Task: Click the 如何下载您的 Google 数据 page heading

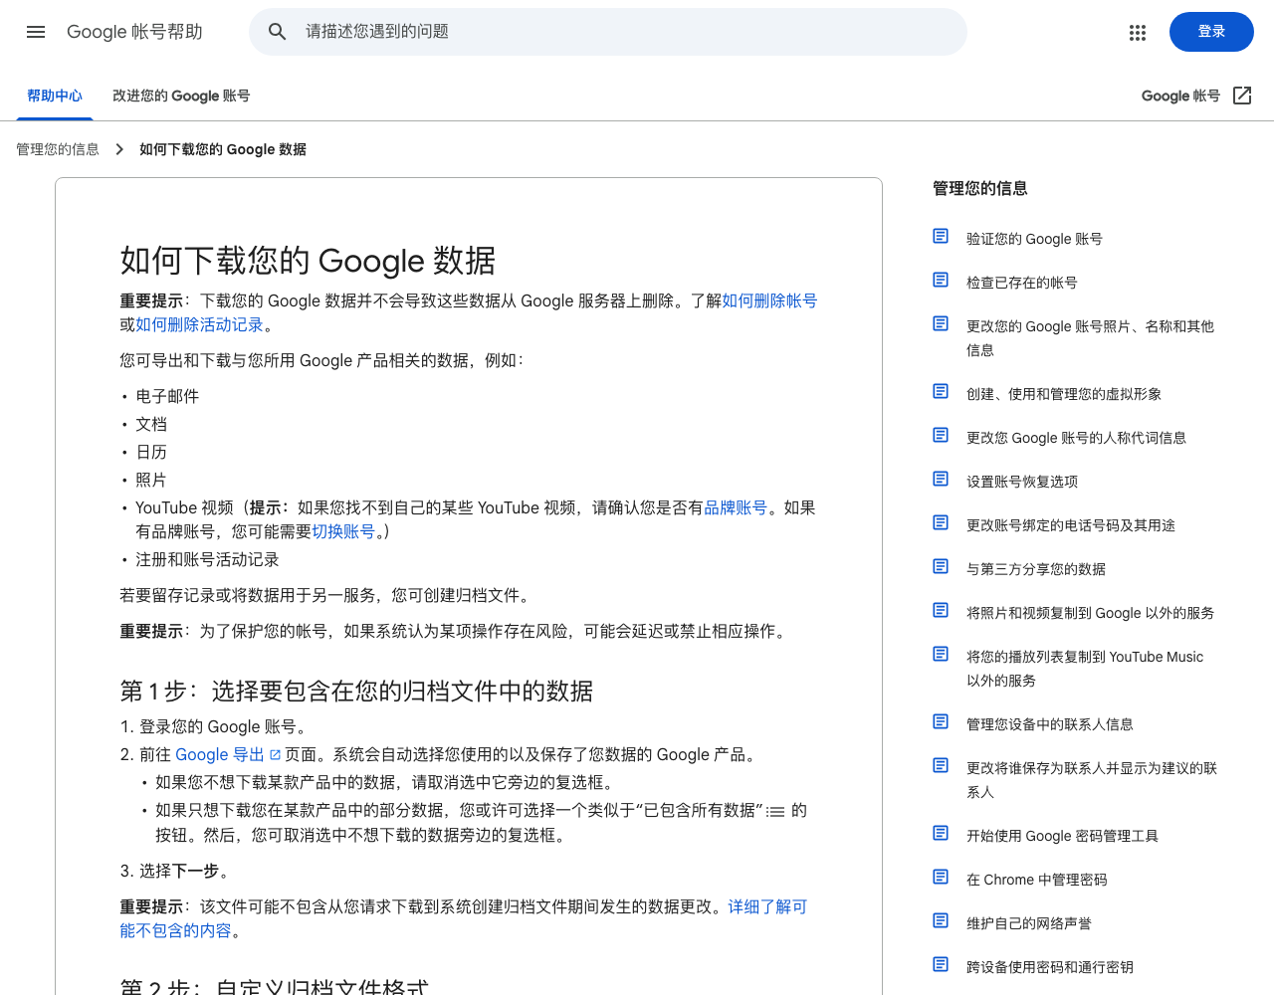Action: pyautogui.click(x=308, y=261)
